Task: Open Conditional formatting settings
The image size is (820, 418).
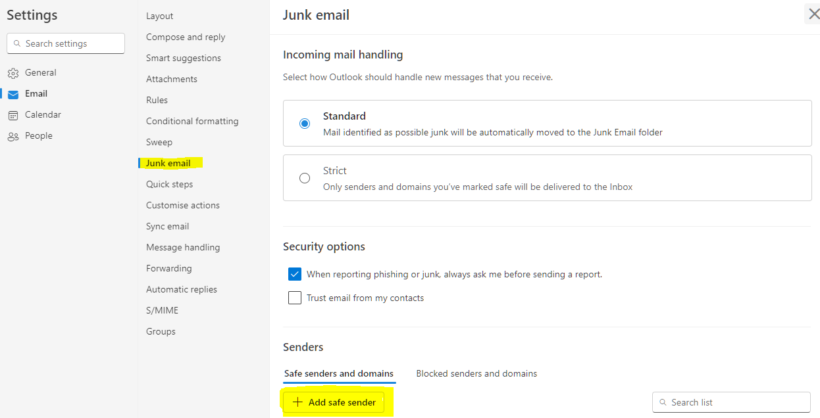Action: [192, 121]
